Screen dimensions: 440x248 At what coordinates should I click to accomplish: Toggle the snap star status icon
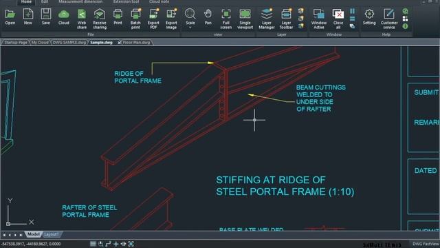pyautogui.click(x=115, y=244)
